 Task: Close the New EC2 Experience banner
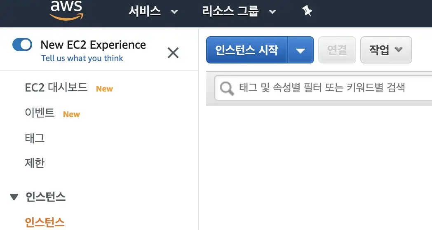(173, 53)
